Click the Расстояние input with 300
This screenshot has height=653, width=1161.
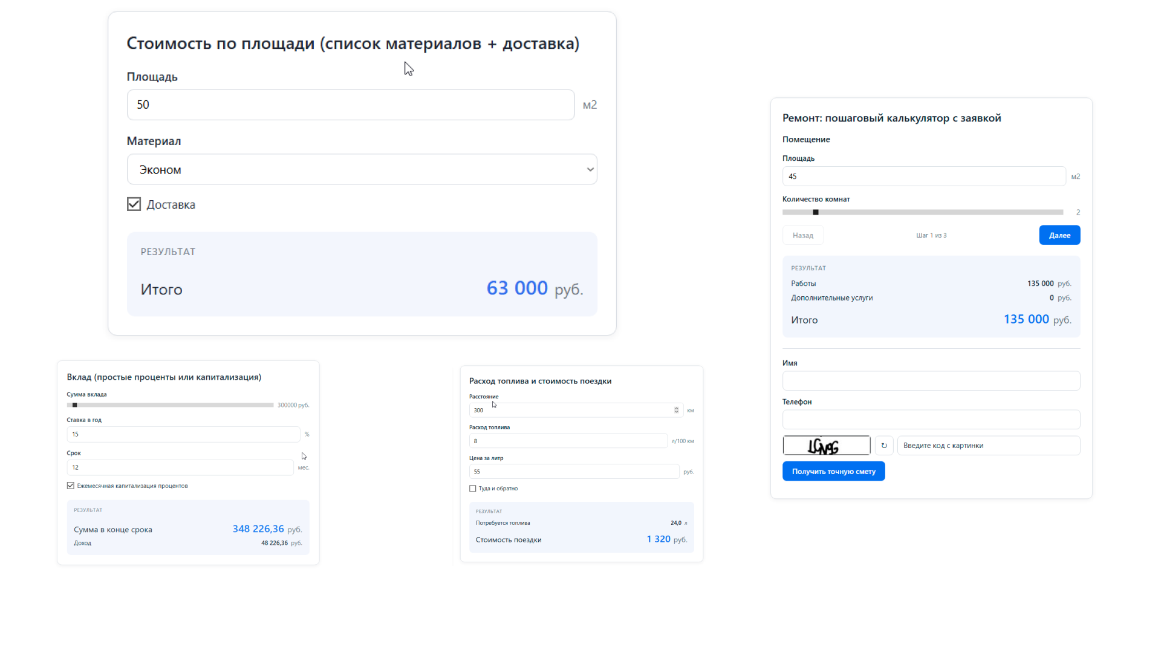(576, 410)
